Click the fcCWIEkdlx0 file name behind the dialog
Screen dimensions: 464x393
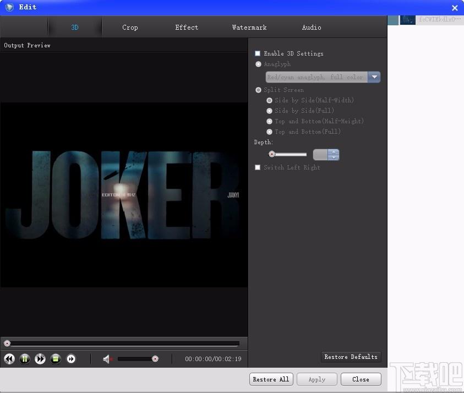tap(440, 19)
